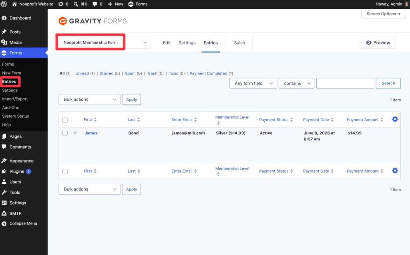Sort entries by First column in header
The image size is (410, 255).
coord(90,120)
